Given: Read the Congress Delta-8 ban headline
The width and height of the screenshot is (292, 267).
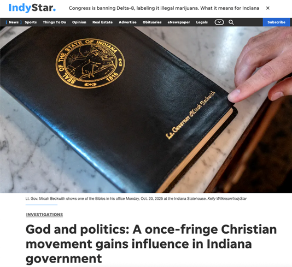Looking at the screenshot, I should tap(164, 8).
